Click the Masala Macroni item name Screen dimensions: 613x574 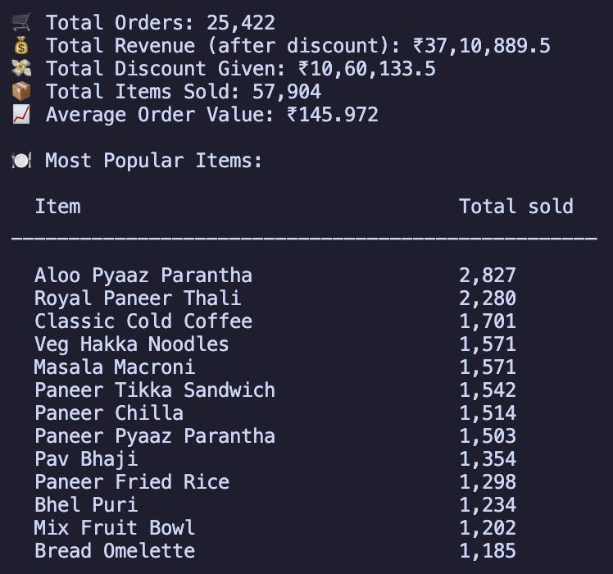click(115, 367)
